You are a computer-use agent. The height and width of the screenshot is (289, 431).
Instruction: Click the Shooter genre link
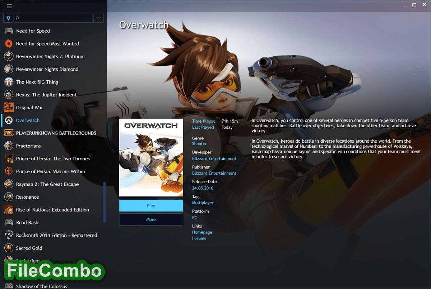pyautogui.click(x=199, y=144)
